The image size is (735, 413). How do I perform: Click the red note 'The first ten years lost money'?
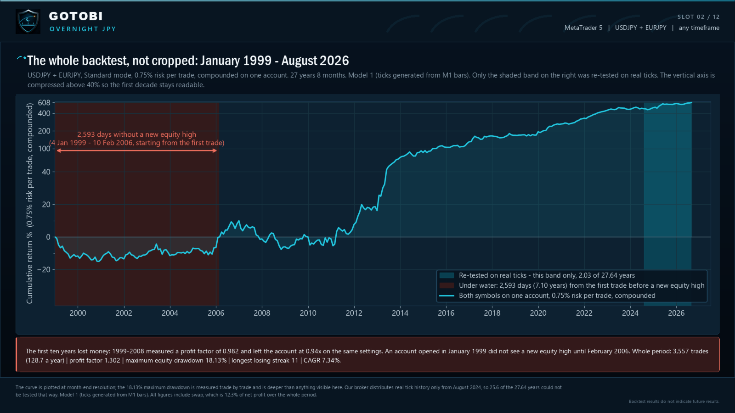coord(367,356)
